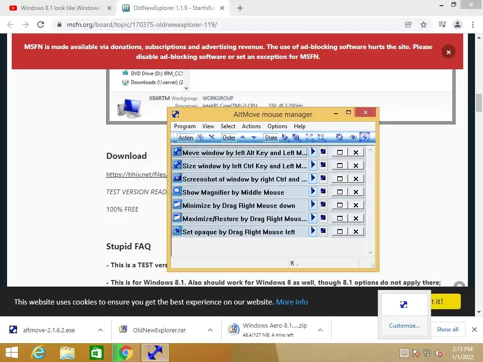Click the Screenshot of window action icon
Viewport: 483px width, 362px height.
177,178
